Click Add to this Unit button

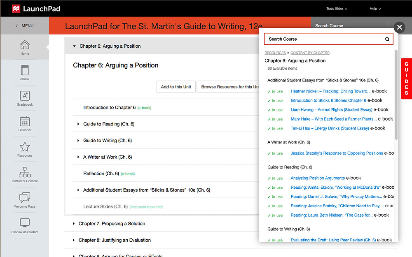click(176, 87)
